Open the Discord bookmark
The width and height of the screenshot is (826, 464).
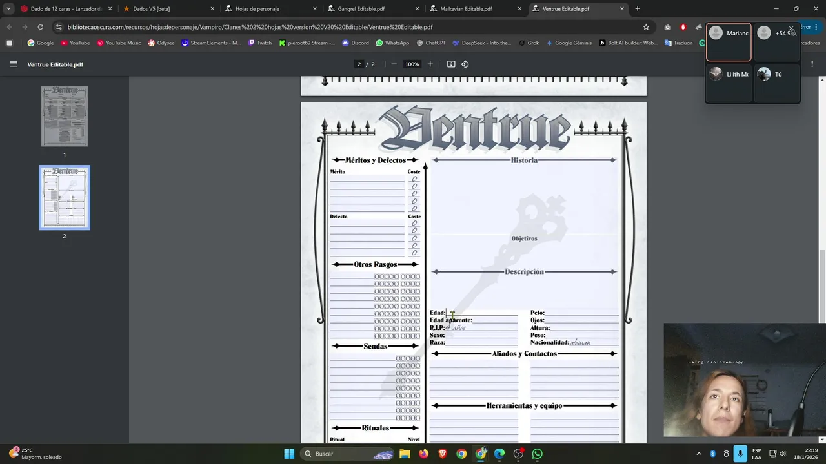[356, 43]
